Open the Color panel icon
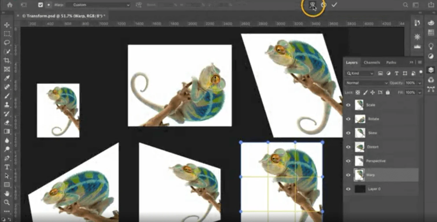The height and width of the screenshot is (222, 437). point(431,23)
